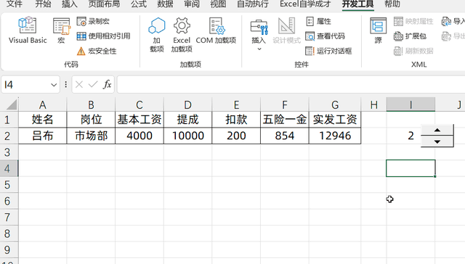Select column G header
Screen dimensions: 465x264
335,104
